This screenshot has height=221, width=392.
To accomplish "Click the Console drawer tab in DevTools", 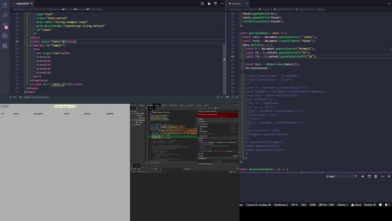I will [137, 166].
